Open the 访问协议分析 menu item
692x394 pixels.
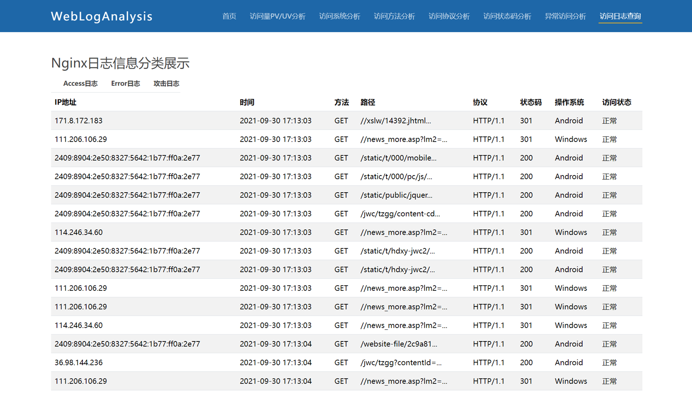point(449,16)
